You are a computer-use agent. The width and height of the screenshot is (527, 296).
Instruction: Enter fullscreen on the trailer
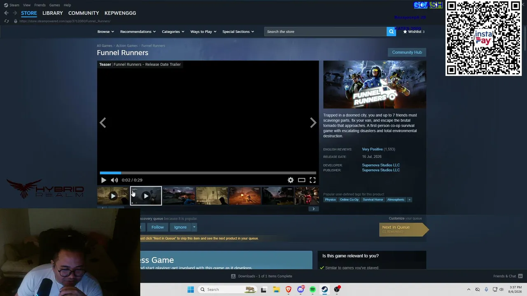click(x=313, y=180)
